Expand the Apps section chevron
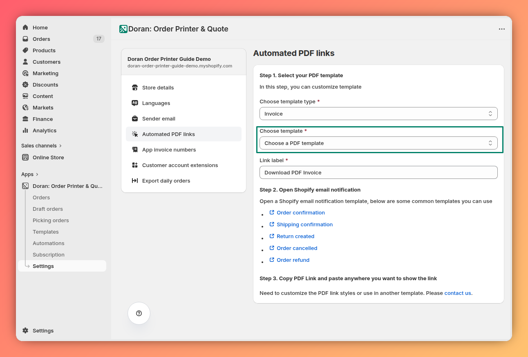528x357 pixels. (x=37, y=174)
